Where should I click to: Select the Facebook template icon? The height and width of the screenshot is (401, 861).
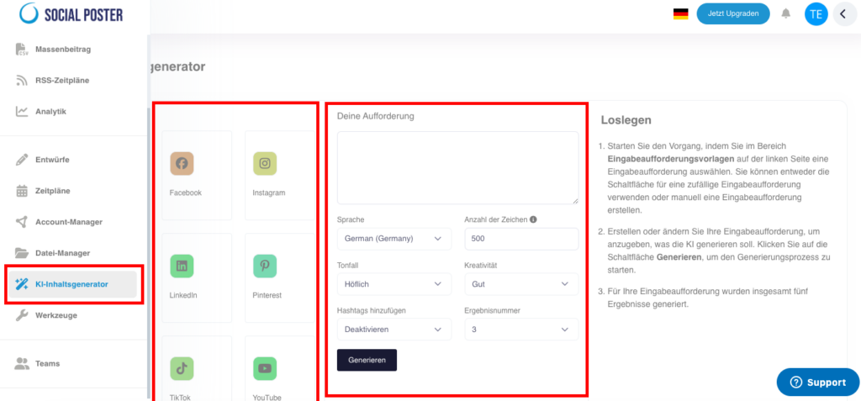(x=182, y=164)
